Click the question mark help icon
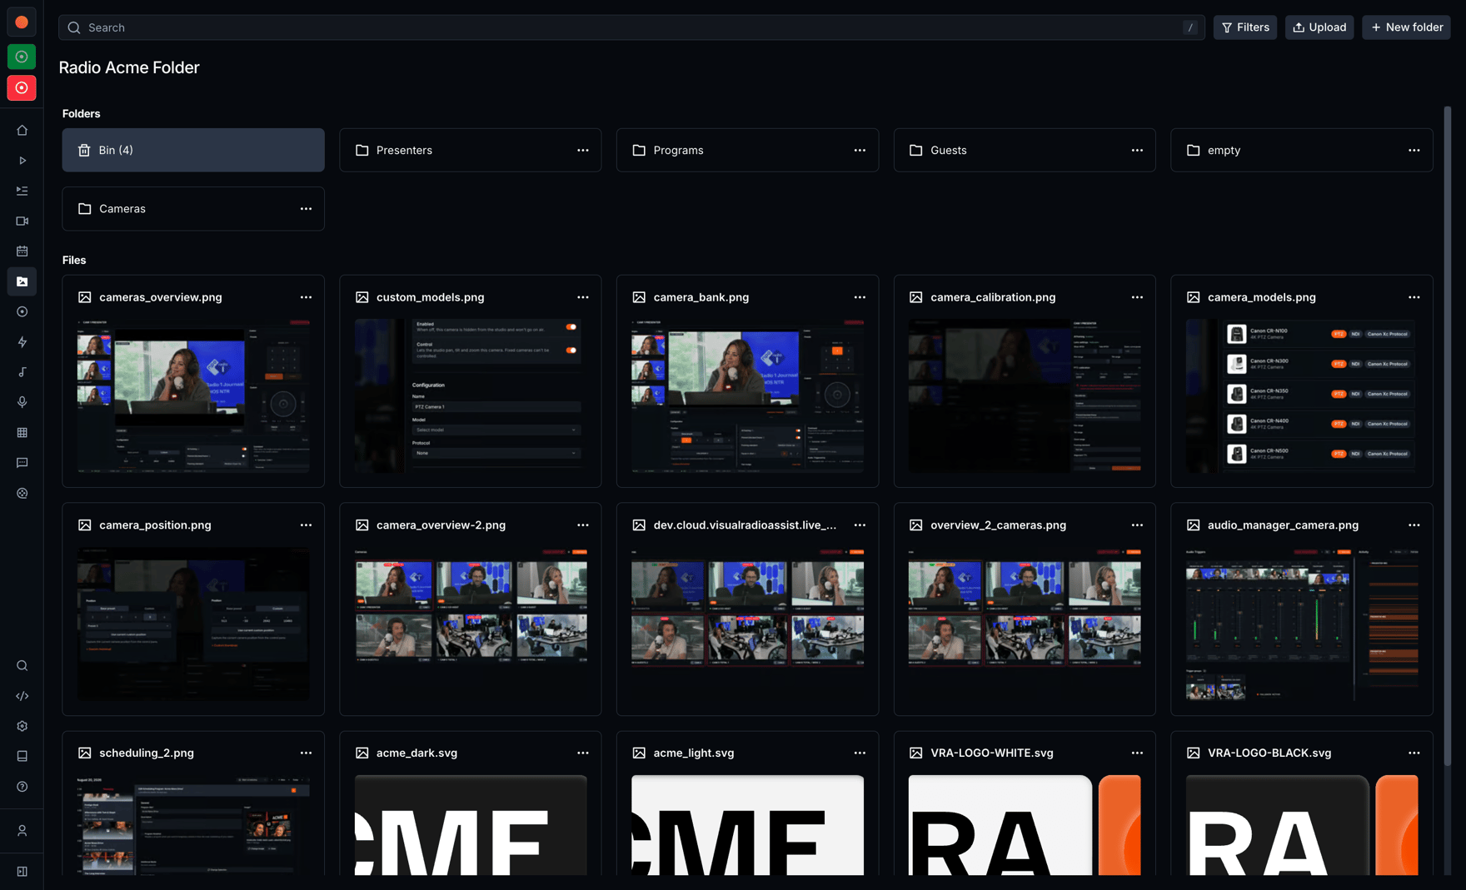Image resolution: width=1466 pixels, height=890 pixels. (22, 787)
